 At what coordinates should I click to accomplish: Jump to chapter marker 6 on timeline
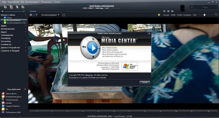pyautogui.click(x=114, y=111)
